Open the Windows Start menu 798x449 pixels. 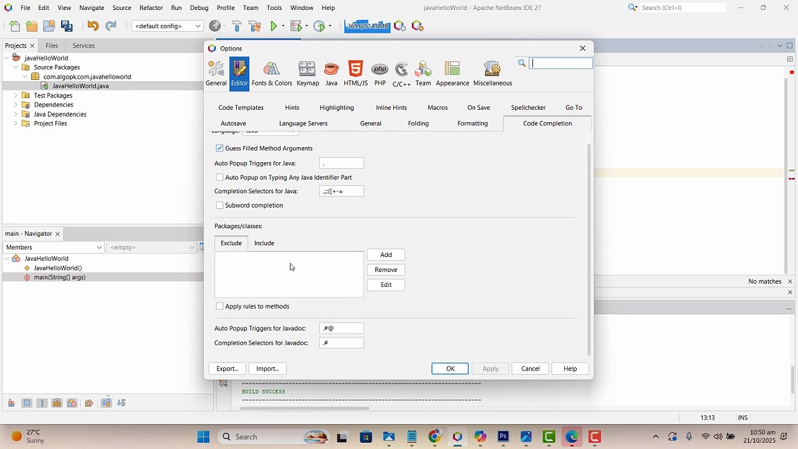(x=203, y=437)
